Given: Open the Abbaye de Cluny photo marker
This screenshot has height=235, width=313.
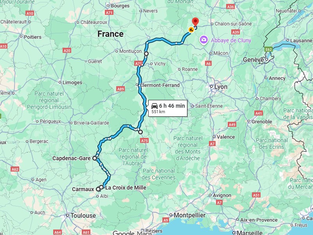Looking at the screenshot, I should tap(203, 40).
